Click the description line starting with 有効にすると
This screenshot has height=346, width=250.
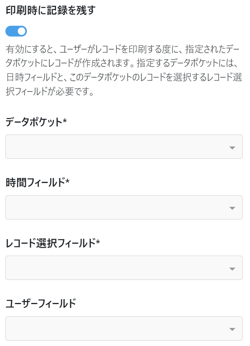(124, 50)
